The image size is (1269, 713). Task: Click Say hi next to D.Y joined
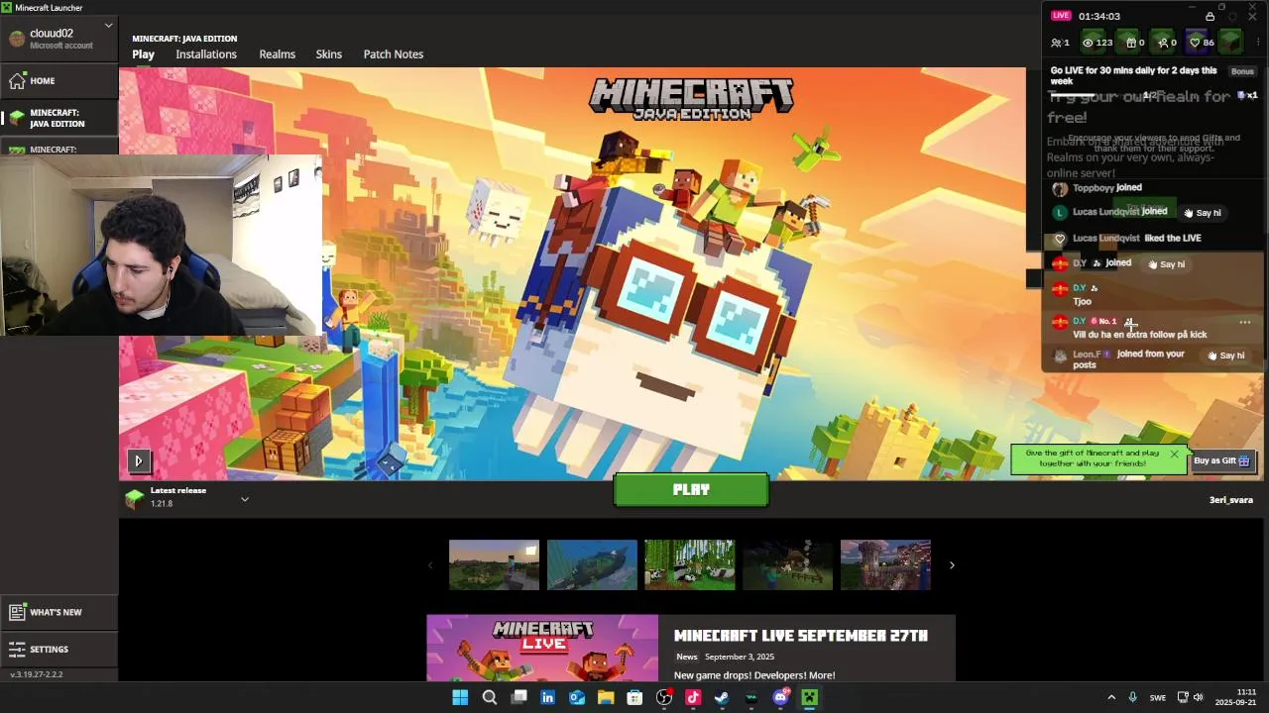(1166, 264)
